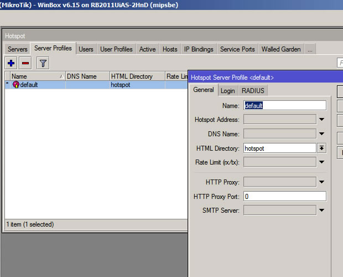Open the filter funnel tool
Image resolution: width=343 pixels, height=277 pixels.
coord(43,63)
